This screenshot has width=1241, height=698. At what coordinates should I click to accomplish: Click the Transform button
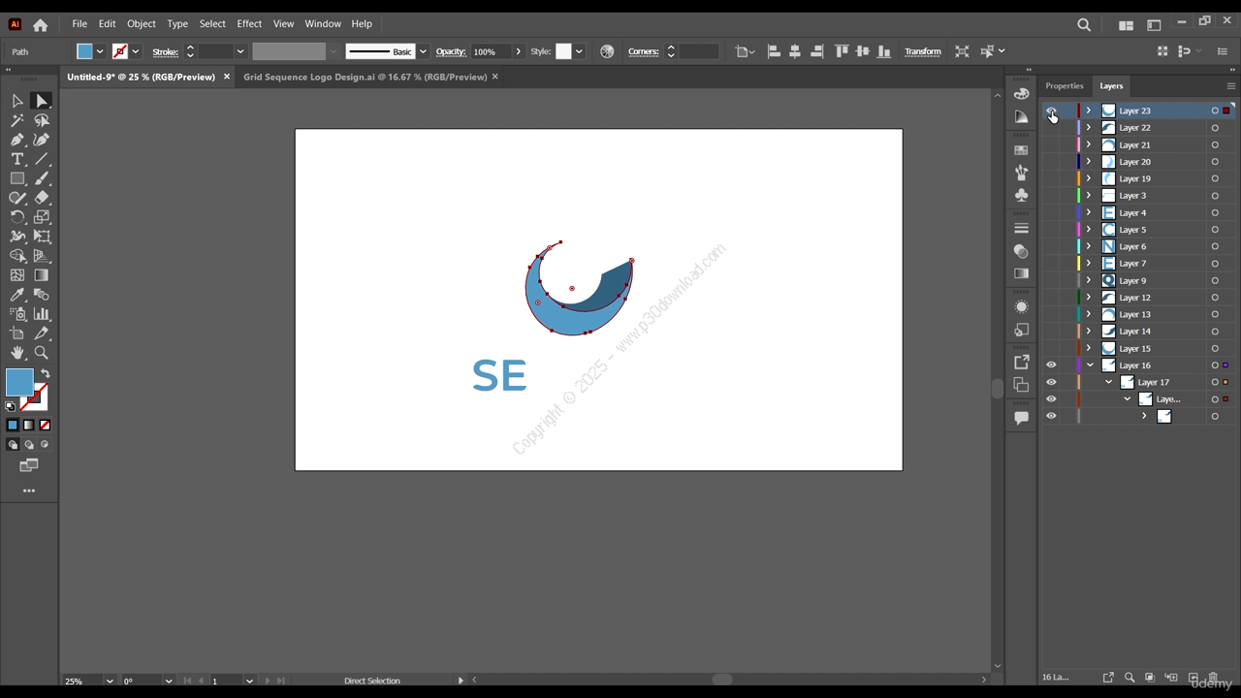[x=922, y=51]
